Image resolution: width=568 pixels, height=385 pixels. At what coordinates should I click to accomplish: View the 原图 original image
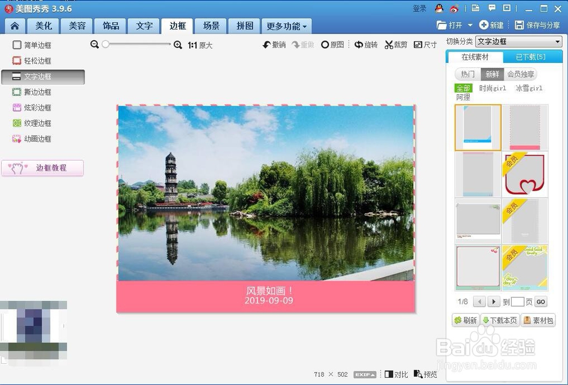click(x=332, y=45)
